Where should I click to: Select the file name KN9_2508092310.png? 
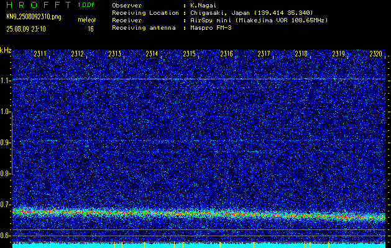[34, 17]
